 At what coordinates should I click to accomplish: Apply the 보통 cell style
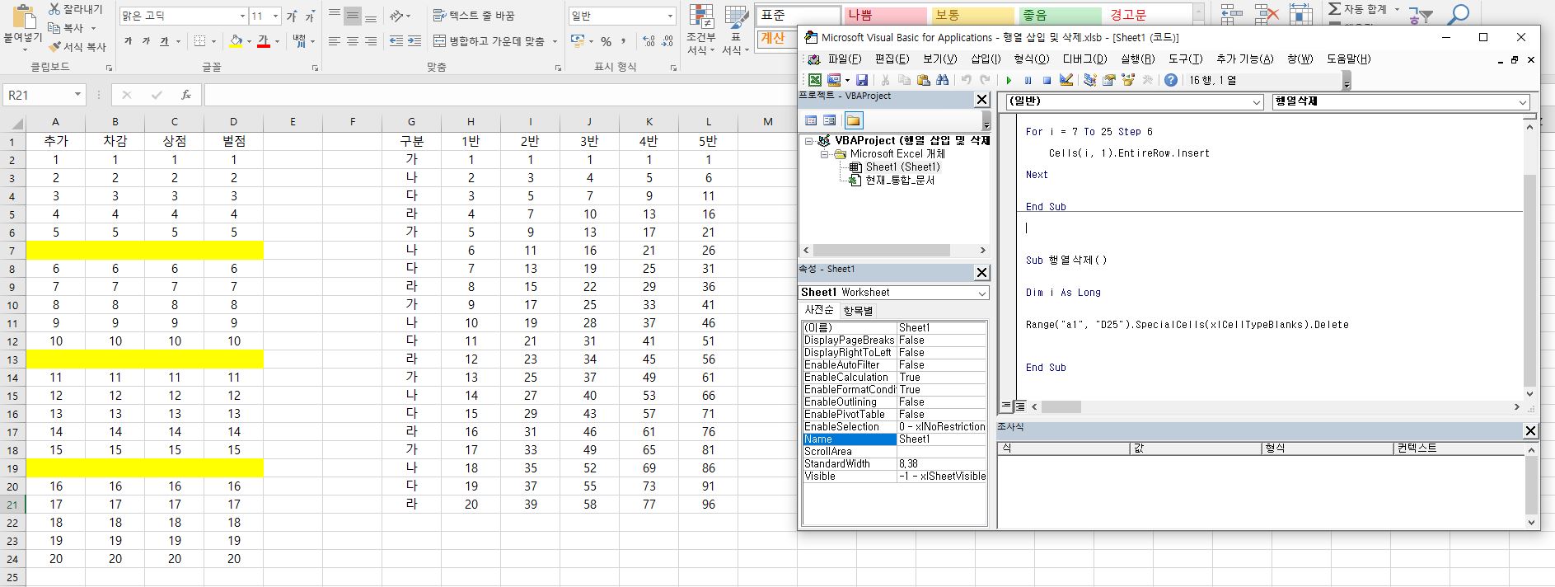click(972, 16)
